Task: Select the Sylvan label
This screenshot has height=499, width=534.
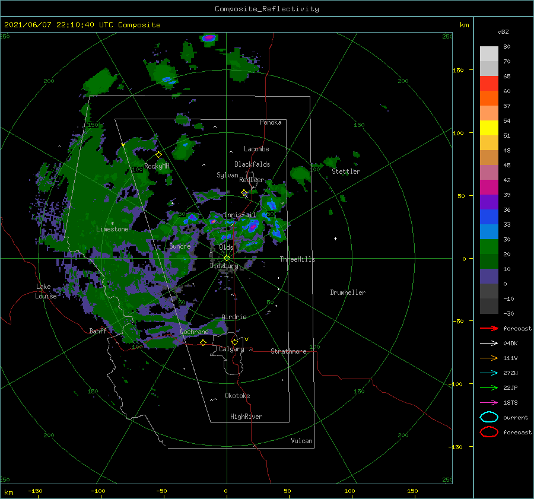Action: [227, 175]
